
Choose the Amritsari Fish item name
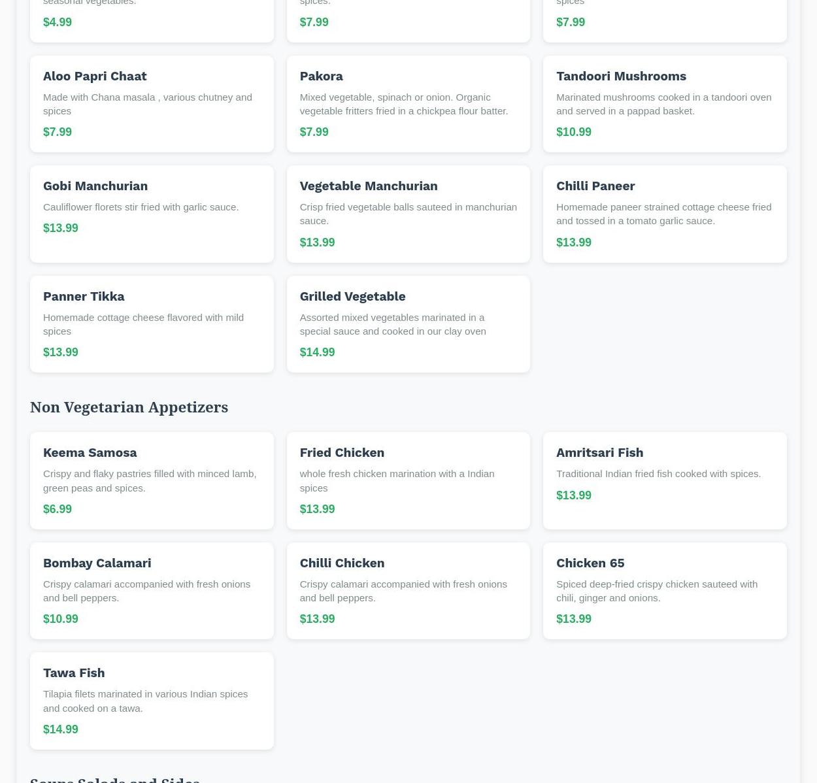point(599,452)
